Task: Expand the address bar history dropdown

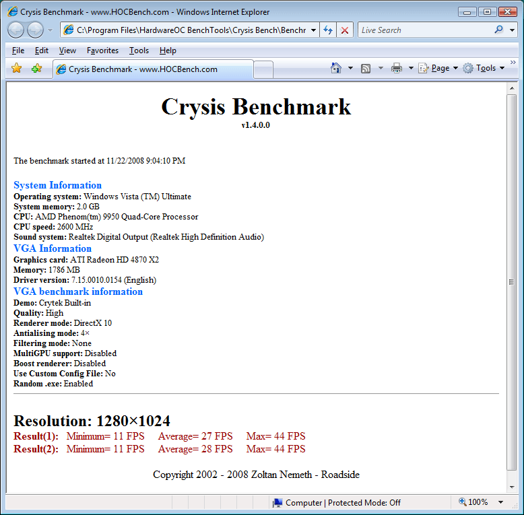Action: click(x=313, y=30)
